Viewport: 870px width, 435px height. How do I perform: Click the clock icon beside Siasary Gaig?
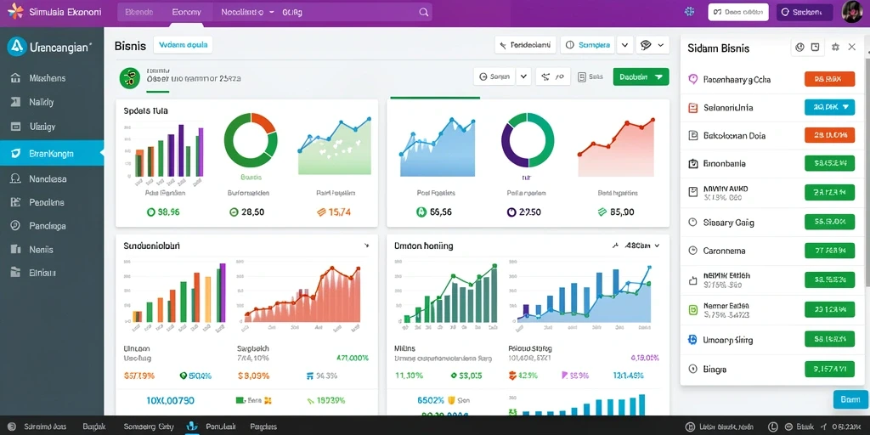click(692, 222)
